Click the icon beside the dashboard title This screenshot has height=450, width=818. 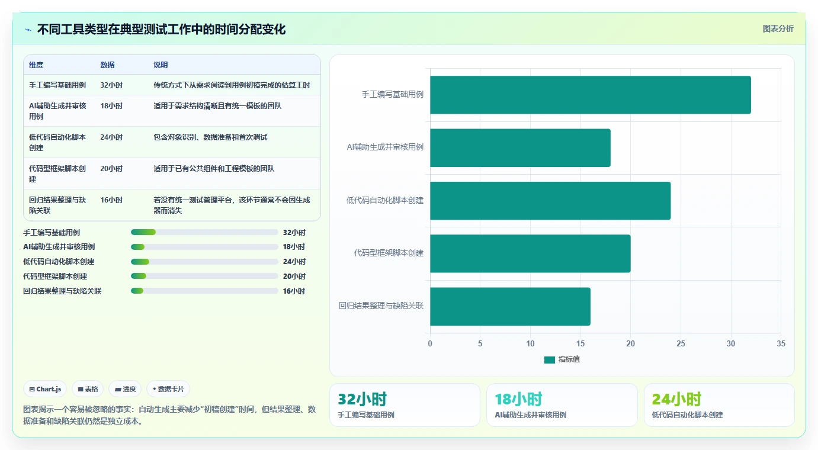[28, 29]
